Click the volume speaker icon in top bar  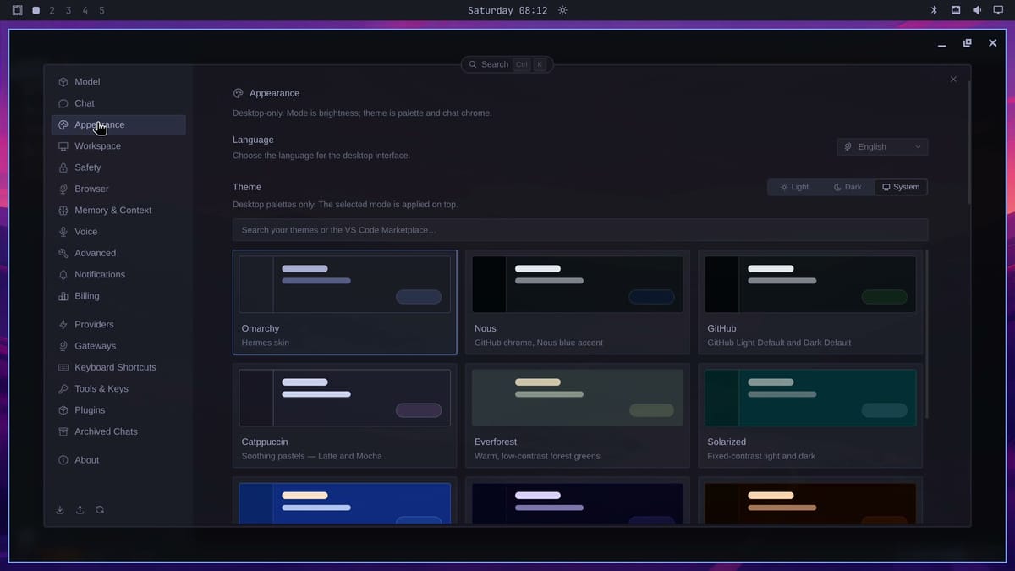(977, 10)
